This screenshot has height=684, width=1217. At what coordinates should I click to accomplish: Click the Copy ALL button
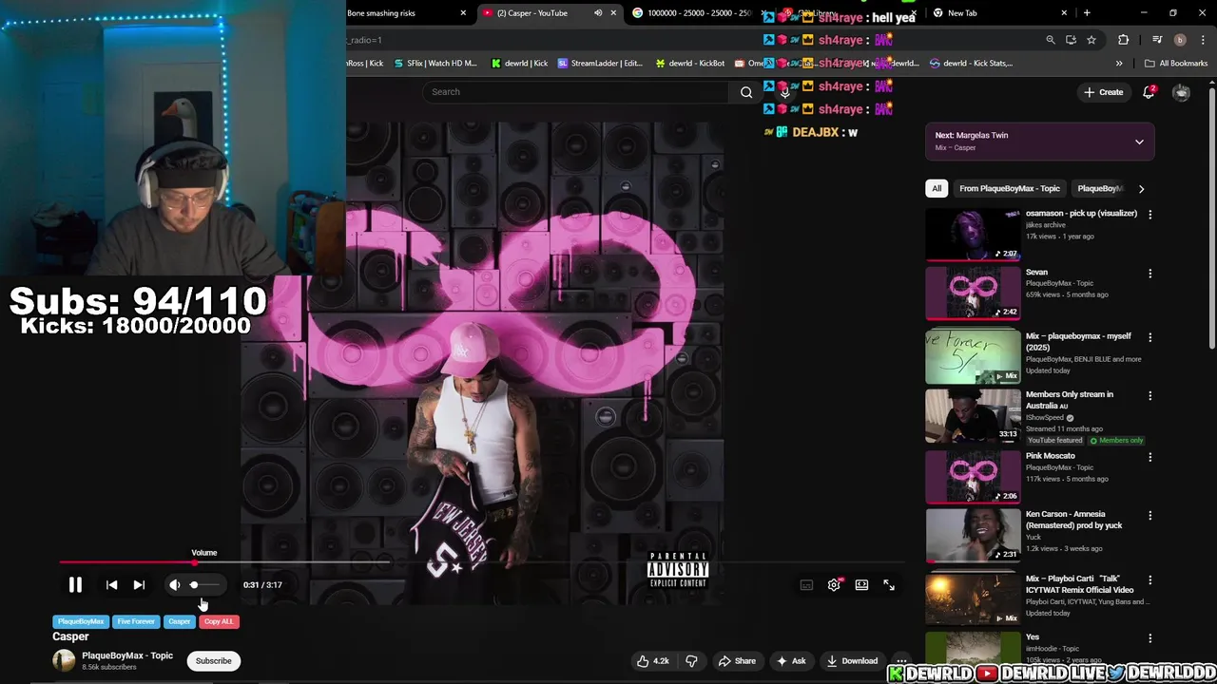pyautogui.click(x=219, y=621)
